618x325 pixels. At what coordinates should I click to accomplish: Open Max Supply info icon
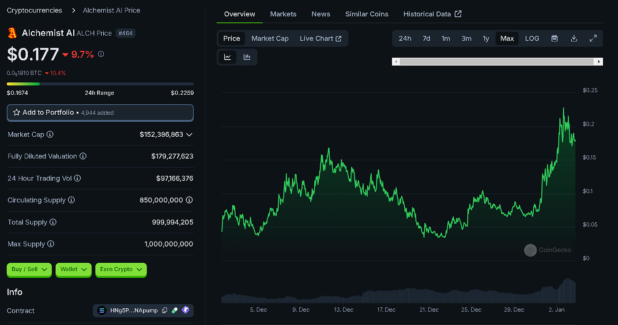[51, 244]
